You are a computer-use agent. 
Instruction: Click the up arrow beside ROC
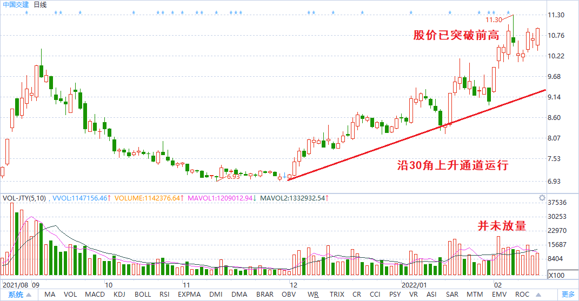(538, 295)
